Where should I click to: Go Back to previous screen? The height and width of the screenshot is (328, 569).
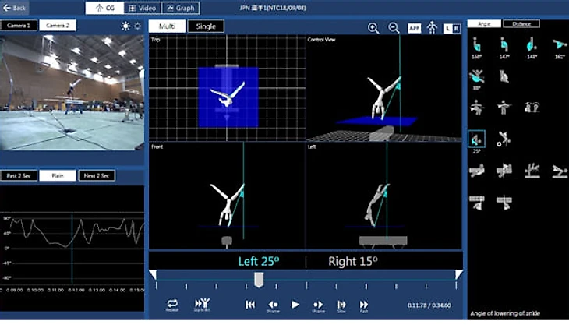pos(15,8)
